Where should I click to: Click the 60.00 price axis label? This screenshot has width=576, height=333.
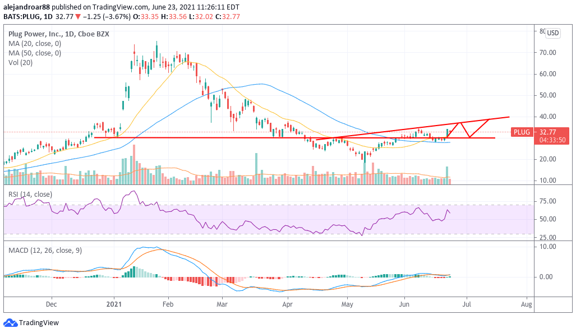click(547, 74)
